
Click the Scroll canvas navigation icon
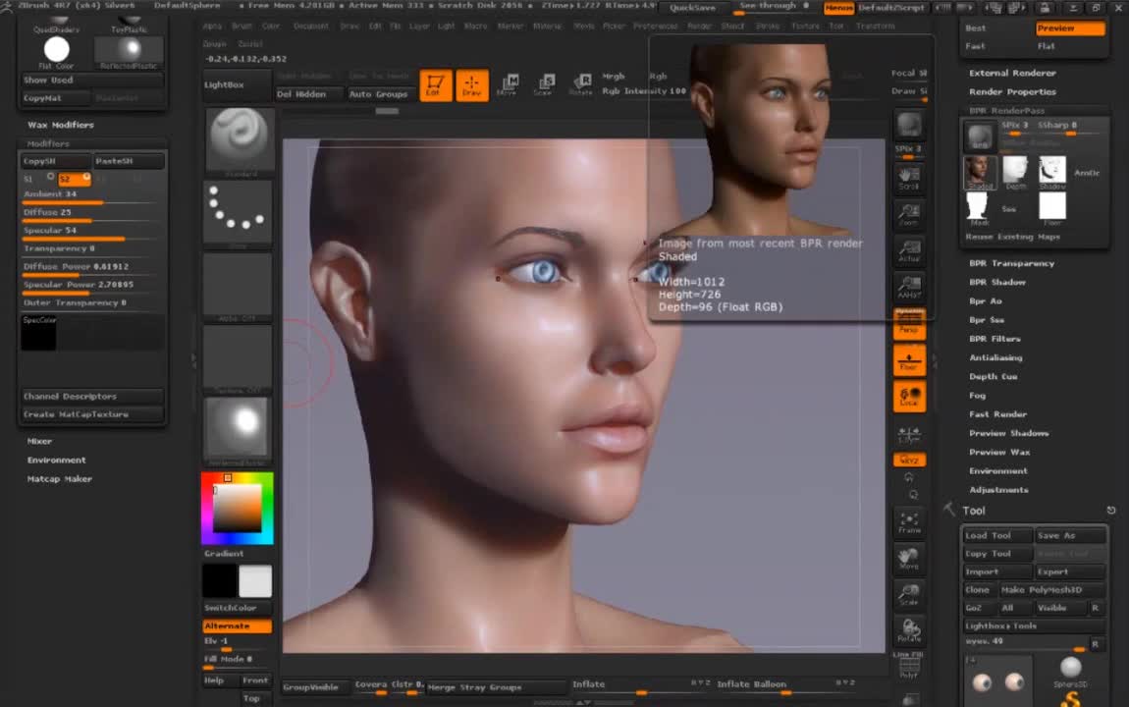909,179
